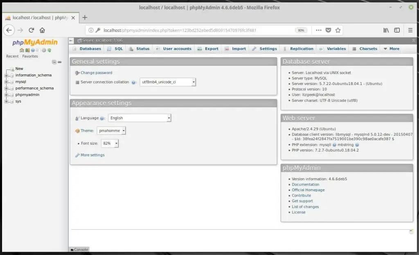Open the Settings tab
The height and width of the screenshot is (255, 419).
[265, 49]
